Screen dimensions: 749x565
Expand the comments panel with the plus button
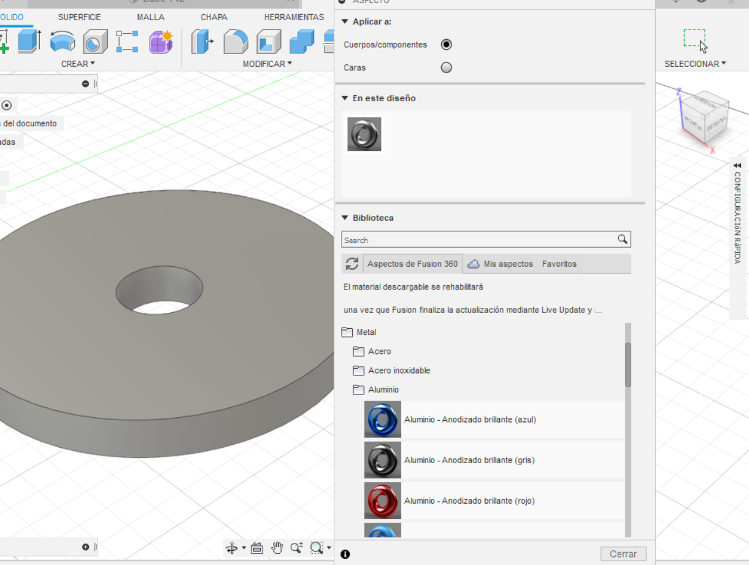coord(85,547)
